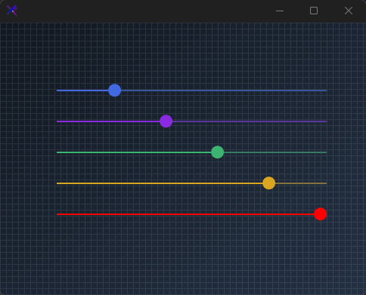Click the app icon in title bar
Screen dimensions: 366x295
coord(12,11)
